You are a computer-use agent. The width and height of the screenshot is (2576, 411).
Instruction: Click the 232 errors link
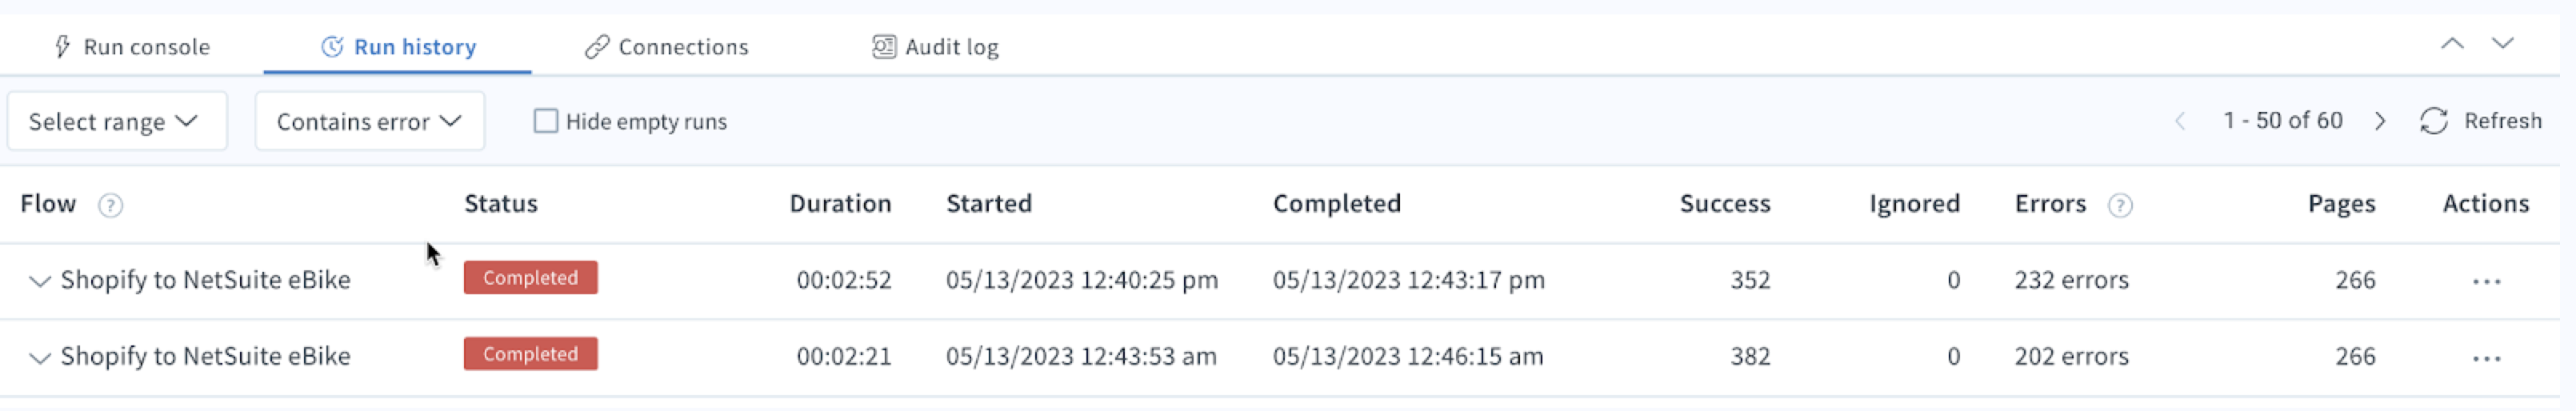(2071, 280)
